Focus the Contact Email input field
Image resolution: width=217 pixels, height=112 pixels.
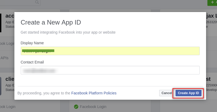110,70
